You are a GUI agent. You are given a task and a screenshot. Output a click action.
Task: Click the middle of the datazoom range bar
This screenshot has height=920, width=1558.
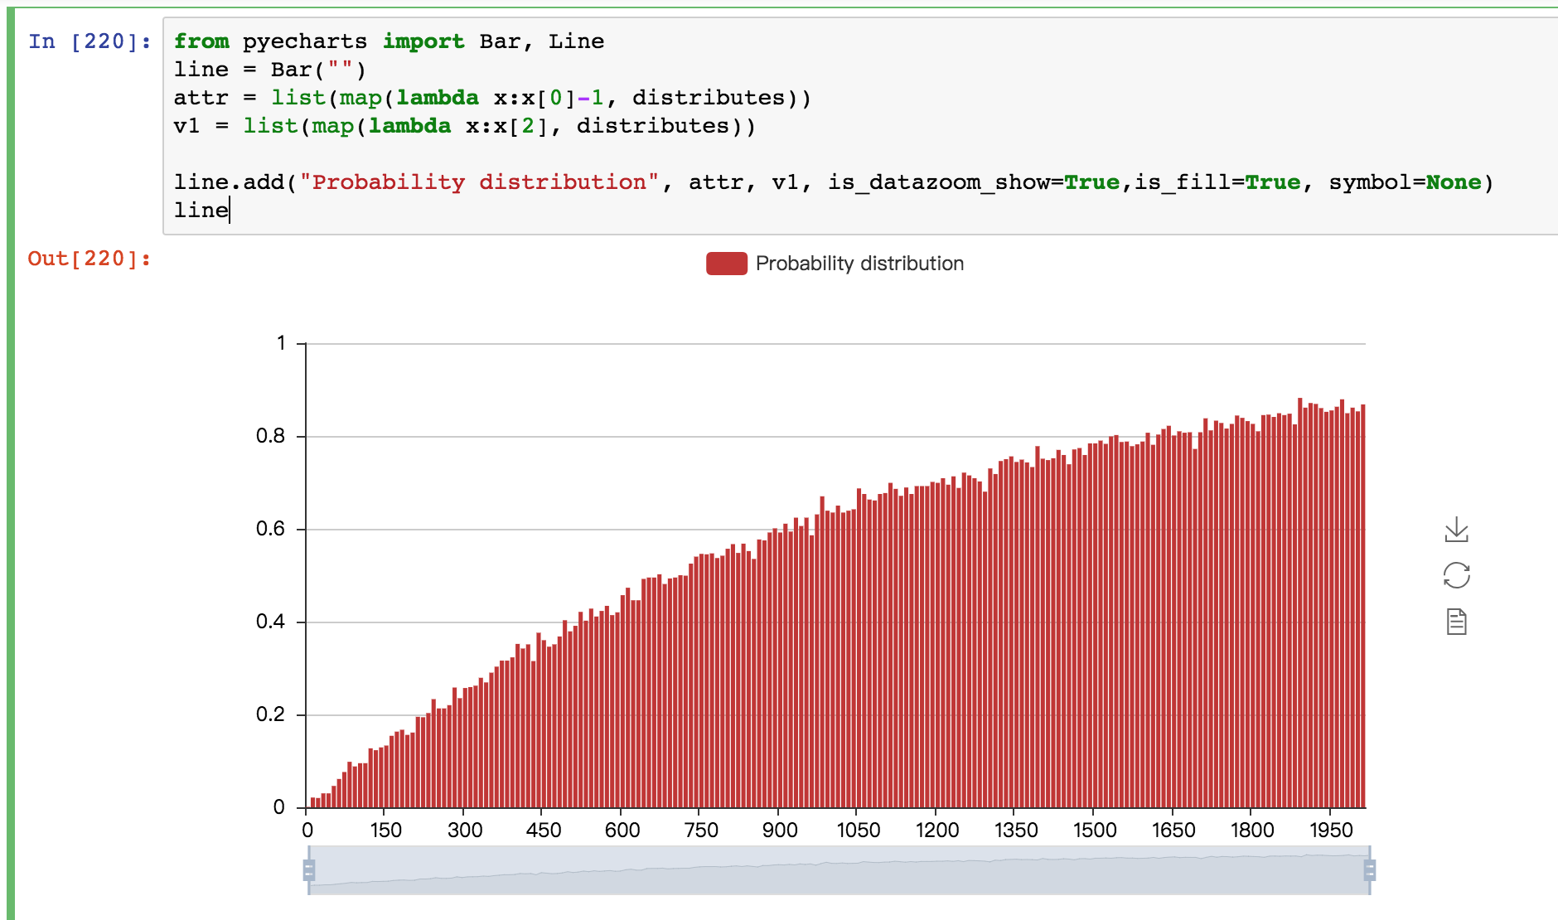[x=839, y=870]
